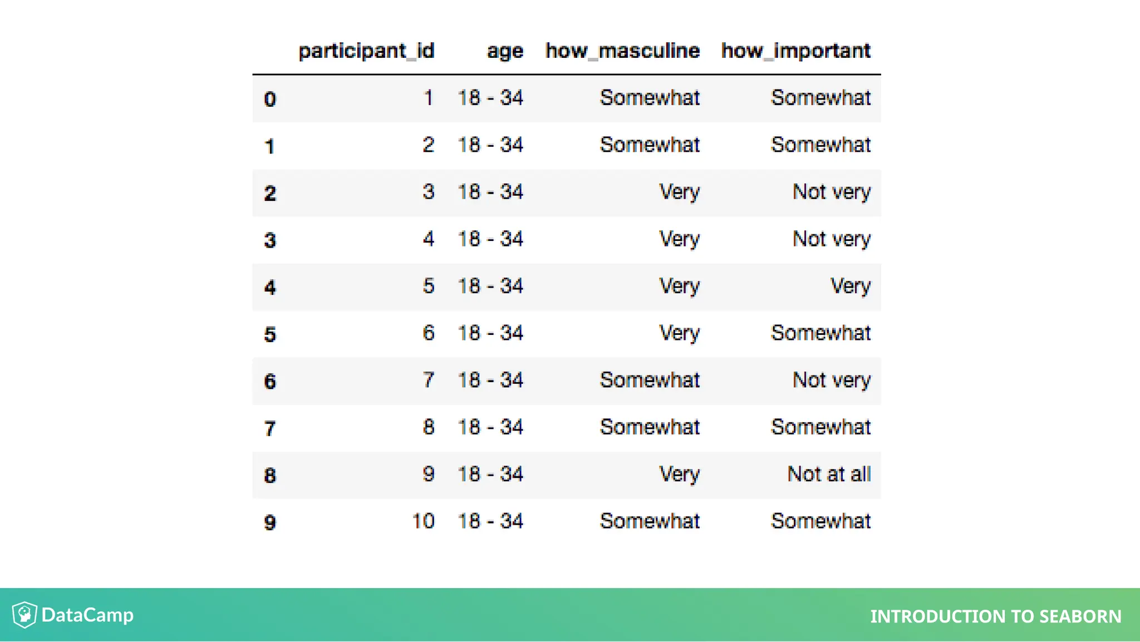Select how_masculine 'Very' cell in row 8

tap(680, 474)
